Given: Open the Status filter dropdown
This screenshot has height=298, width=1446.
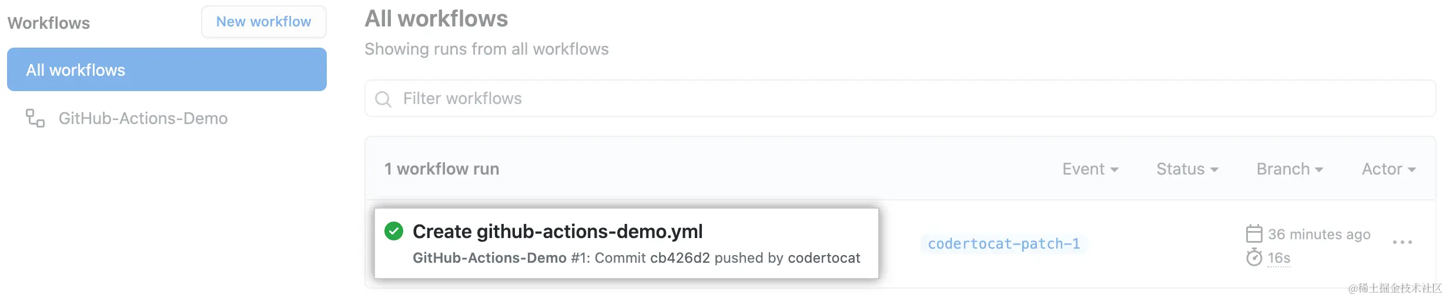Looking at the screenshot, I should point(1187,169).
